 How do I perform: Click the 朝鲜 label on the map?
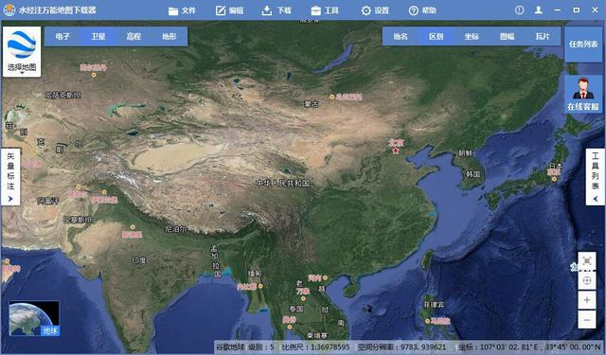465,153
